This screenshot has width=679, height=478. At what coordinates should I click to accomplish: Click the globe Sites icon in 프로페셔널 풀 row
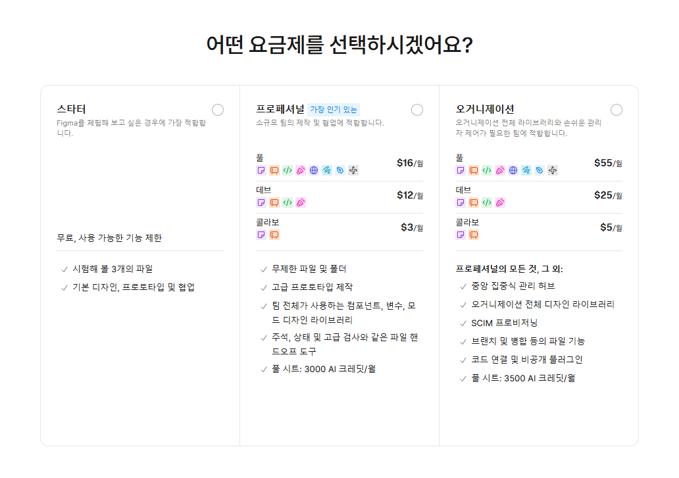tap(314, 170)
